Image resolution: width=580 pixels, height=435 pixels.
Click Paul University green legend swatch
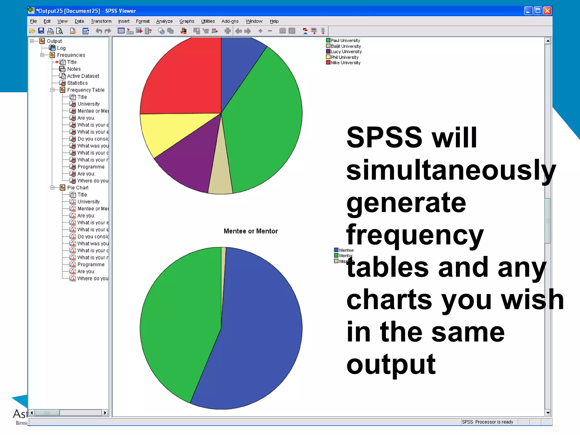pyautogui.click(x=328, y=40)
